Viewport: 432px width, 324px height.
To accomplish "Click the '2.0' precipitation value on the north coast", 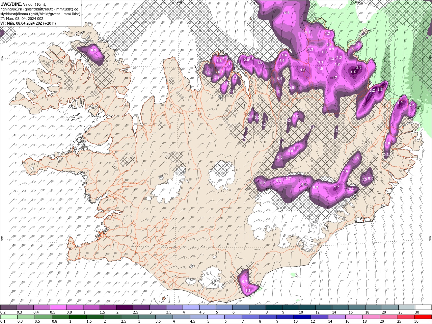I will (x=246, y=60).
